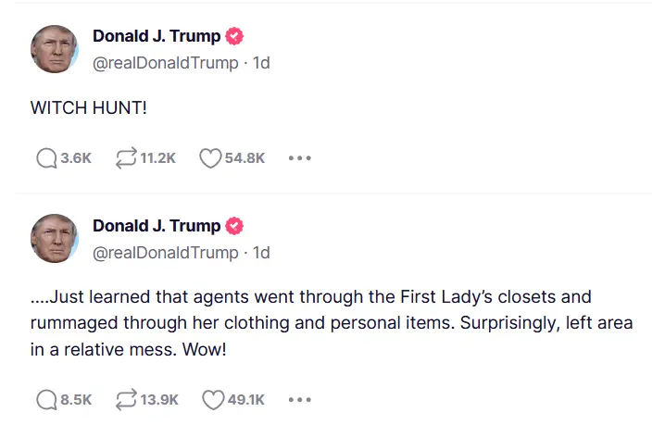Image resolution: width=652 pixels, height=425 pixels.
Task: Click verified badge on the first post
Action: click(x=235, y=37)
